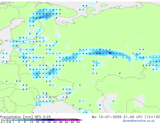This screenshot has width=160, height=123.
Task: Click the 20–25 mm legend color box
Action: (x=45, y=120)
